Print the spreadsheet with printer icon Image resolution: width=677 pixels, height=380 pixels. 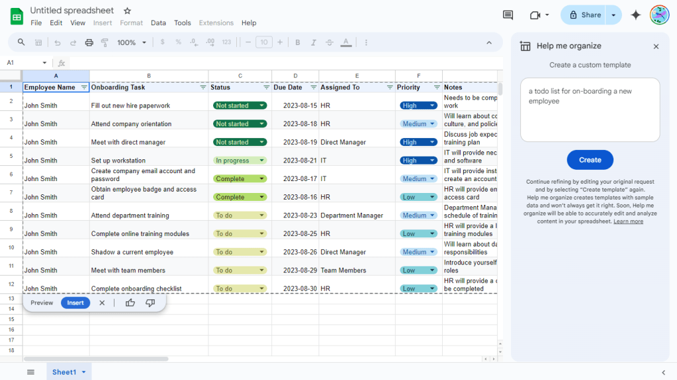[89, 42]
